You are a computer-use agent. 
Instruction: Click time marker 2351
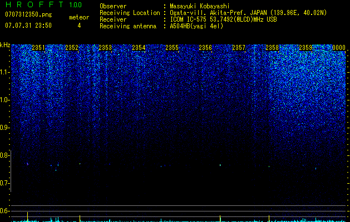tap(38, 48)
